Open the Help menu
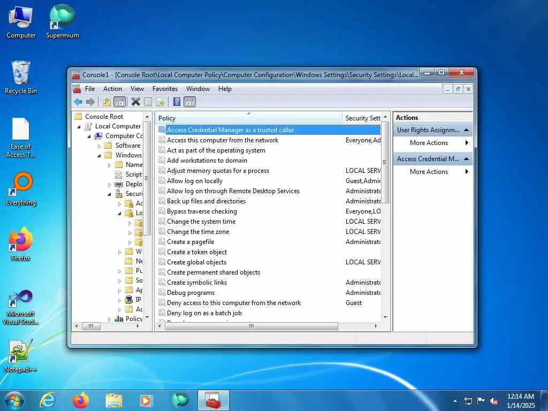Screen dimensions: 548x411 point(225,89)
